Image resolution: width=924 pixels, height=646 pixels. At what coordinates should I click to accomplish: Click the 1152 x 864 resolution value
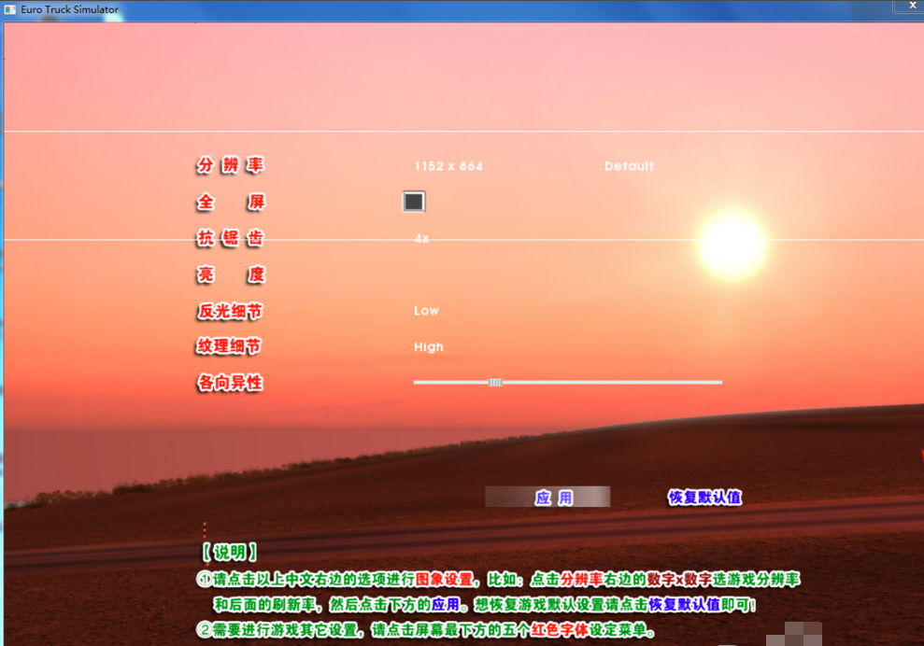click(448, 166)
